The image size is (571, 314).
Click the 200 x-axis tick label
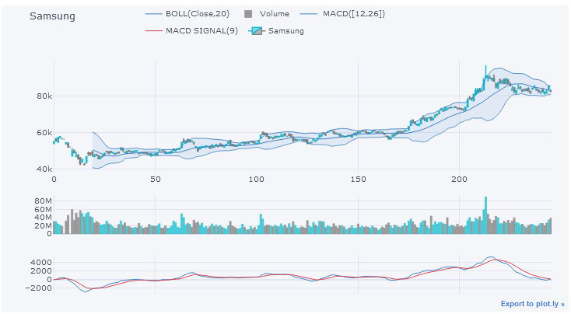459,180
